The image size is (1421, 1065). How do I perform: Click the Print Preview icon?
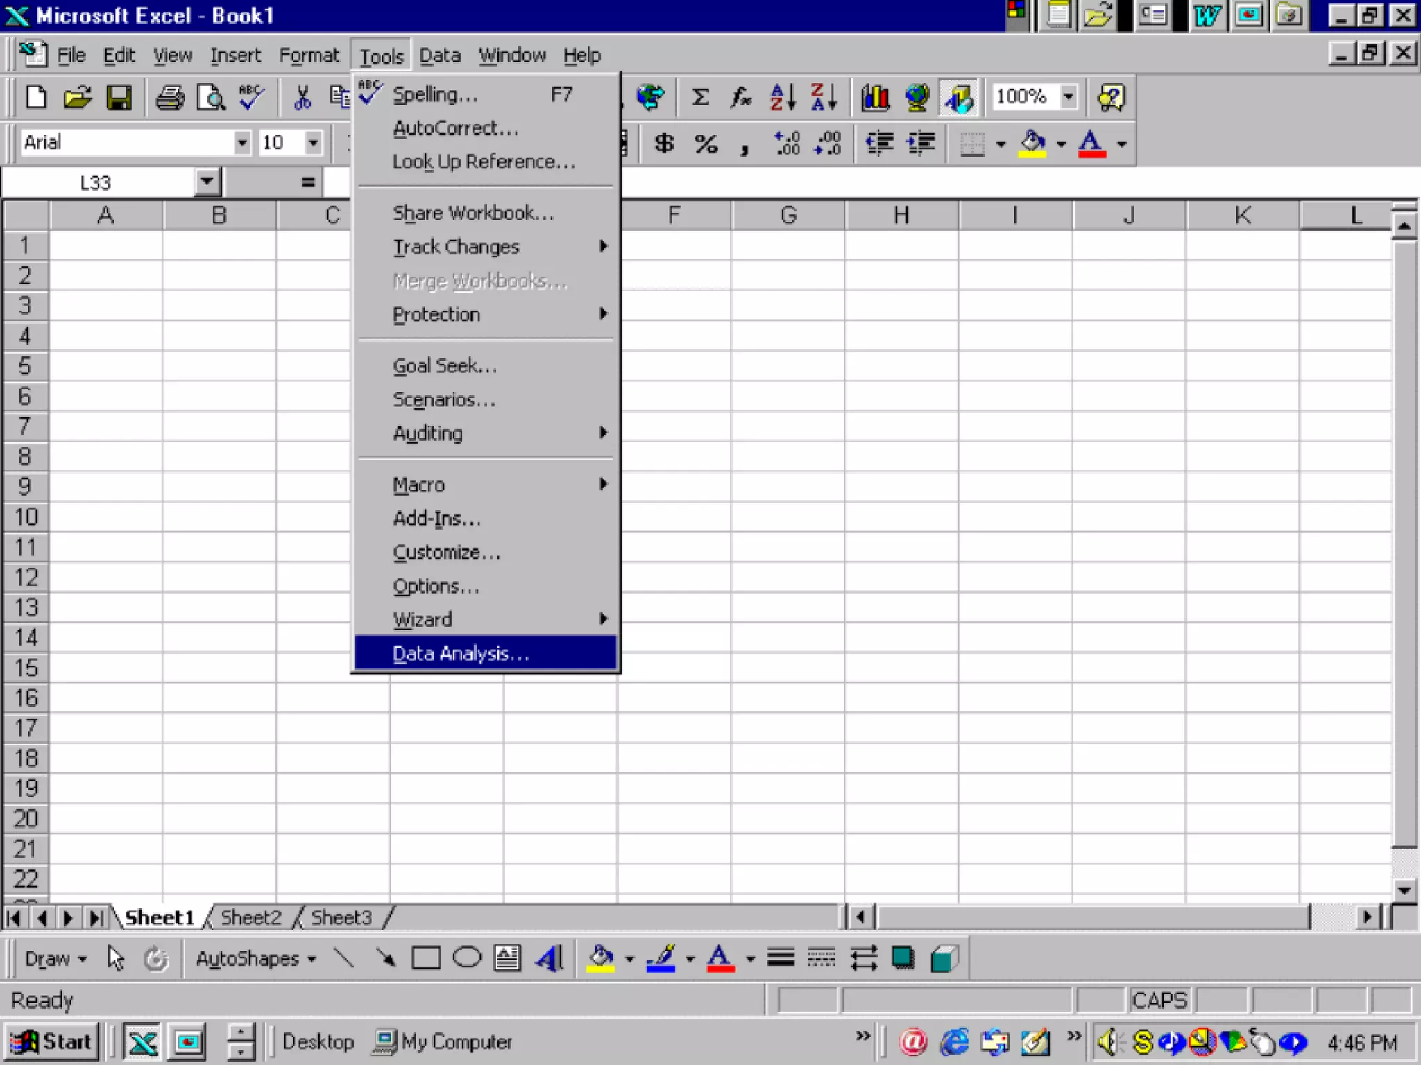point(210,97)
